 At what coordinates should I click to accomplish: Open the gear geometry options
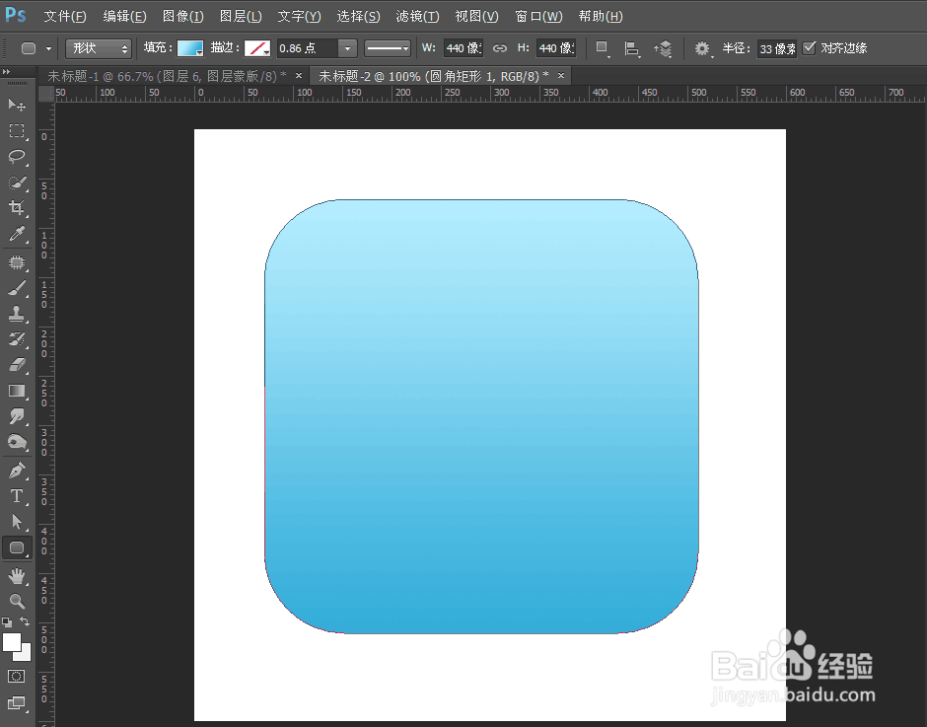point(702,48)
